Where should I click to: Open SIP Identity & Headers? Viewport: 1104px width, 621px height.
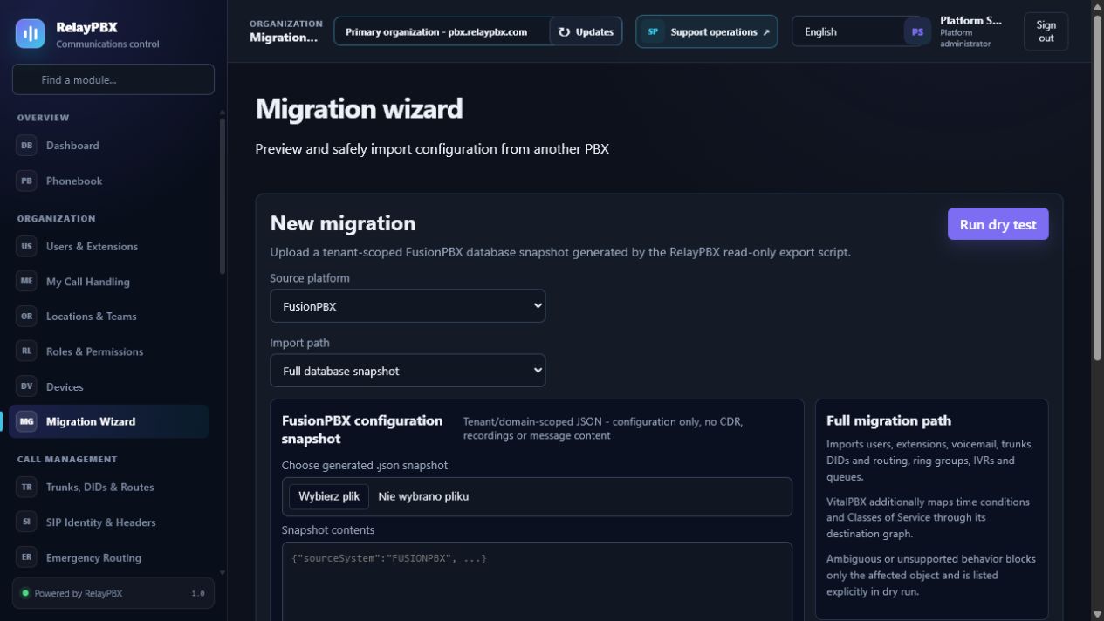tap(111, 522)
